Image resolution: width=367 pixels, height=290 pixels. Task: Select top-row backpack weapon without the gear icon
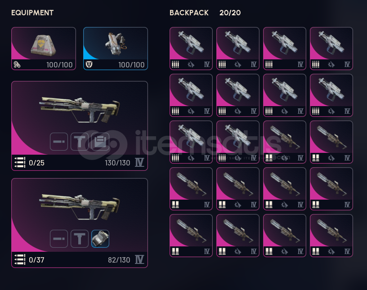pos(285,49)
